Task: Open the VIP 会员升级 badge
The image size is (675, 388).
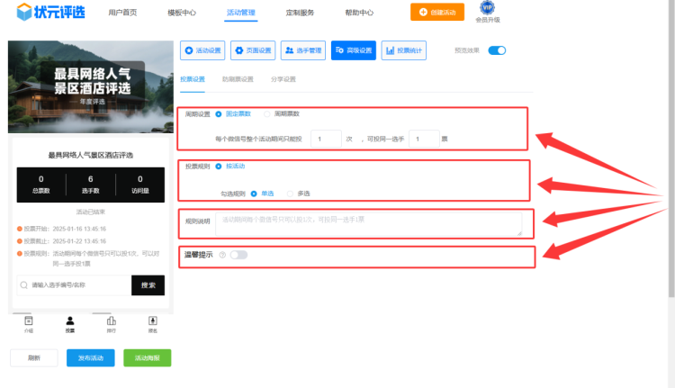Action: 489,12
